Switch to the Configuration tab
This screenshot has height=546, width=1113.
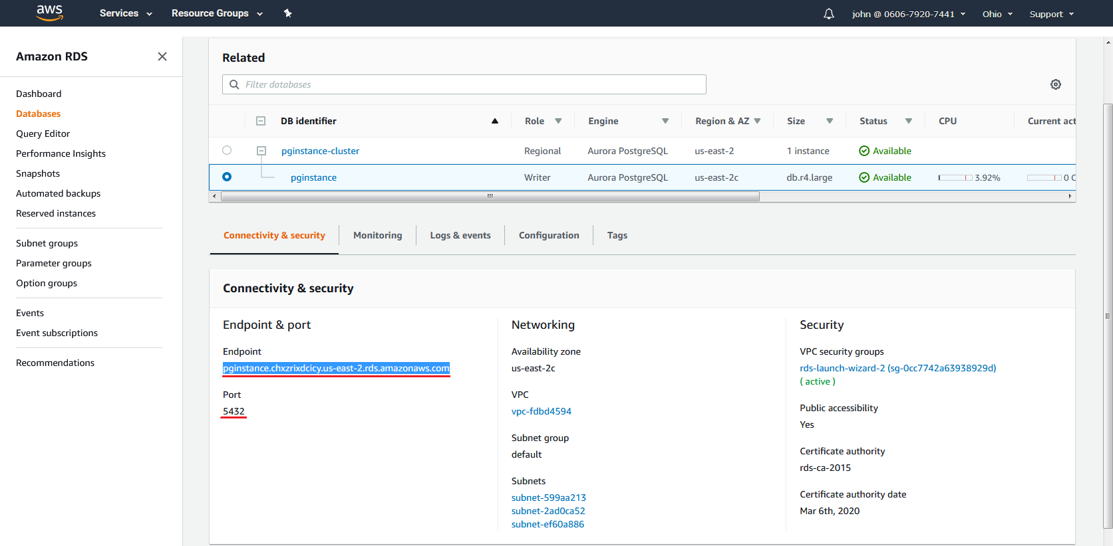(x=549, y=235)
